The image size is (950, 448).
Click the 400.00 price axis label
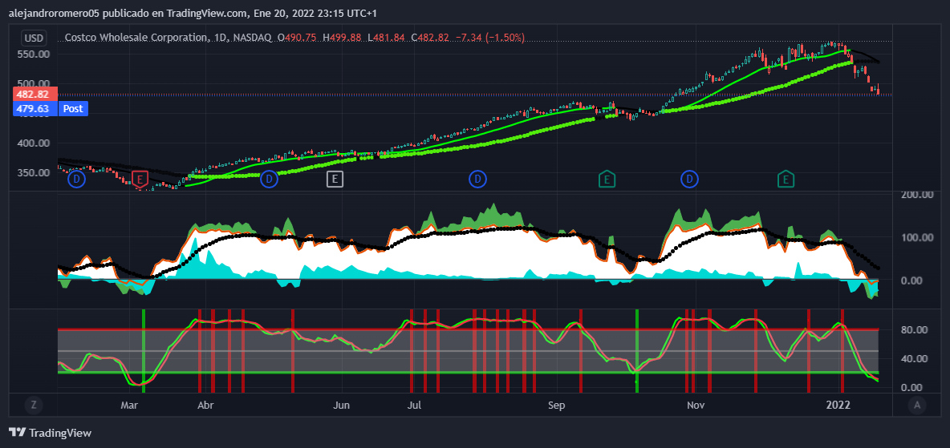click(33, 143)
